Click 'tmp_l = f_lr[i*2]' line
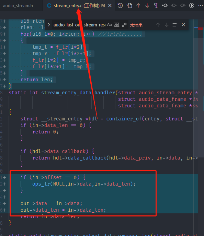The height and width of the screenshot is (236, 204). click(57, 47)
